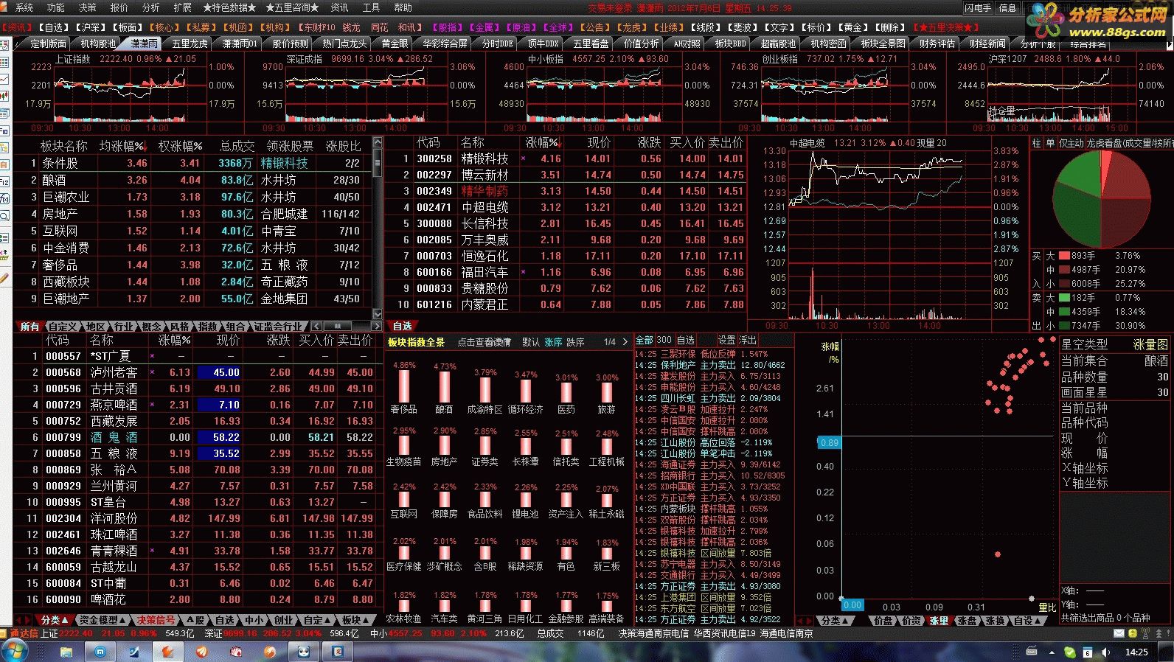
Task: Select 自选 filter in alerts panel
Action: [686, 340]
